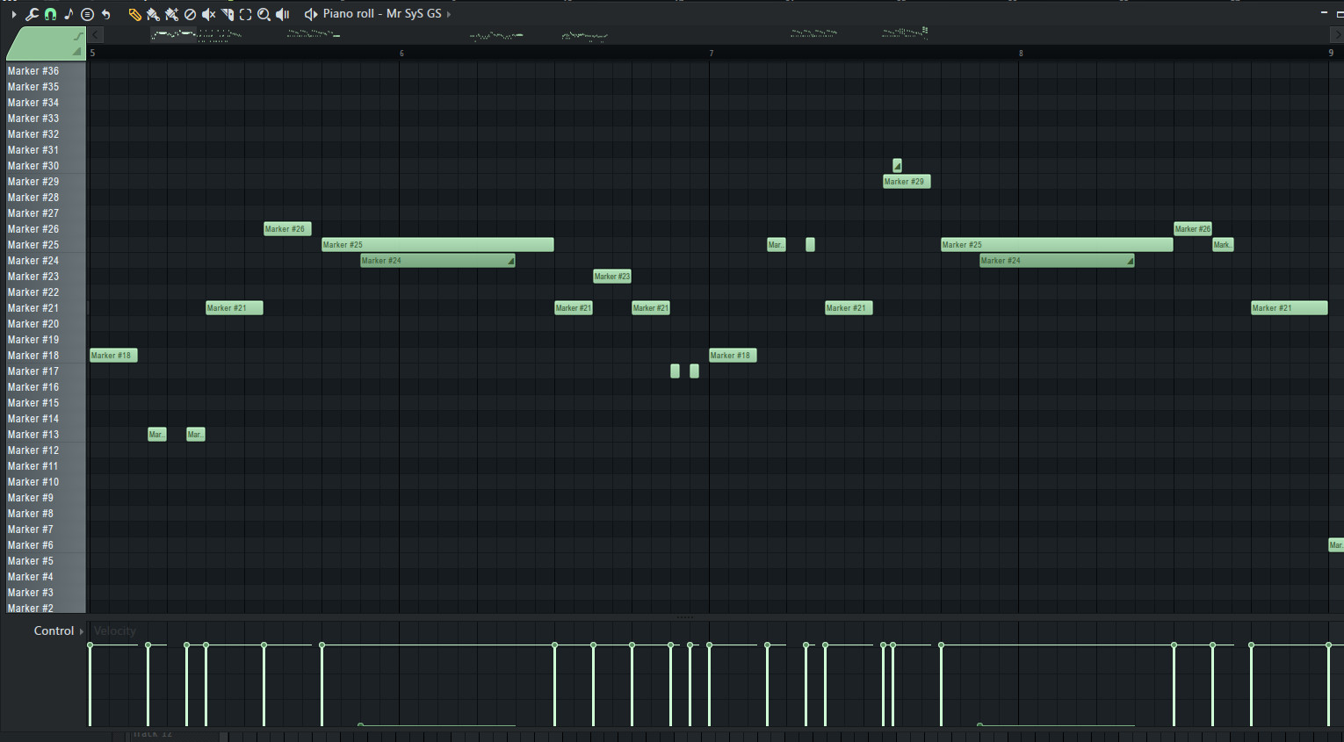1344x742 pixels.
Task: Select the Slice tool
Action: pos(227,14)
